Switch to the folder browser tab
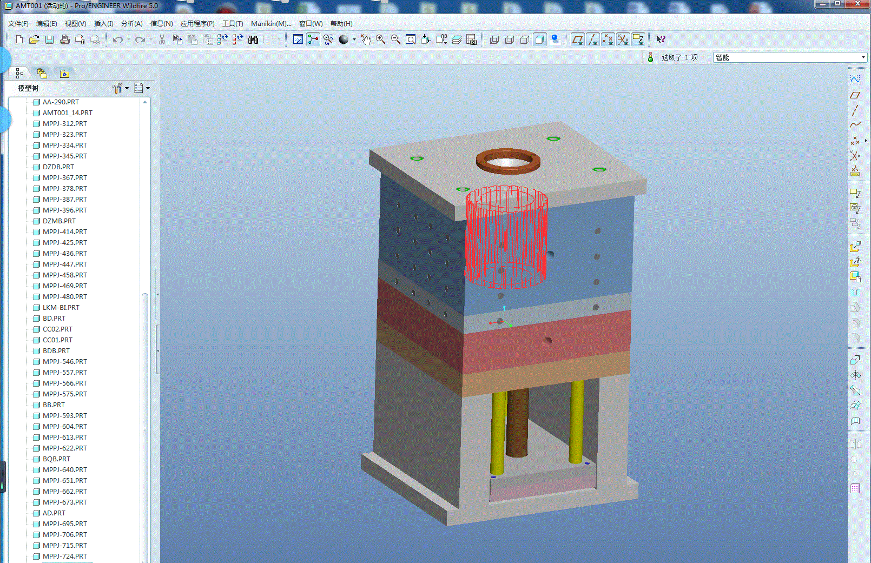Viewport: 871px width, 563px height. tap(42, 74)
